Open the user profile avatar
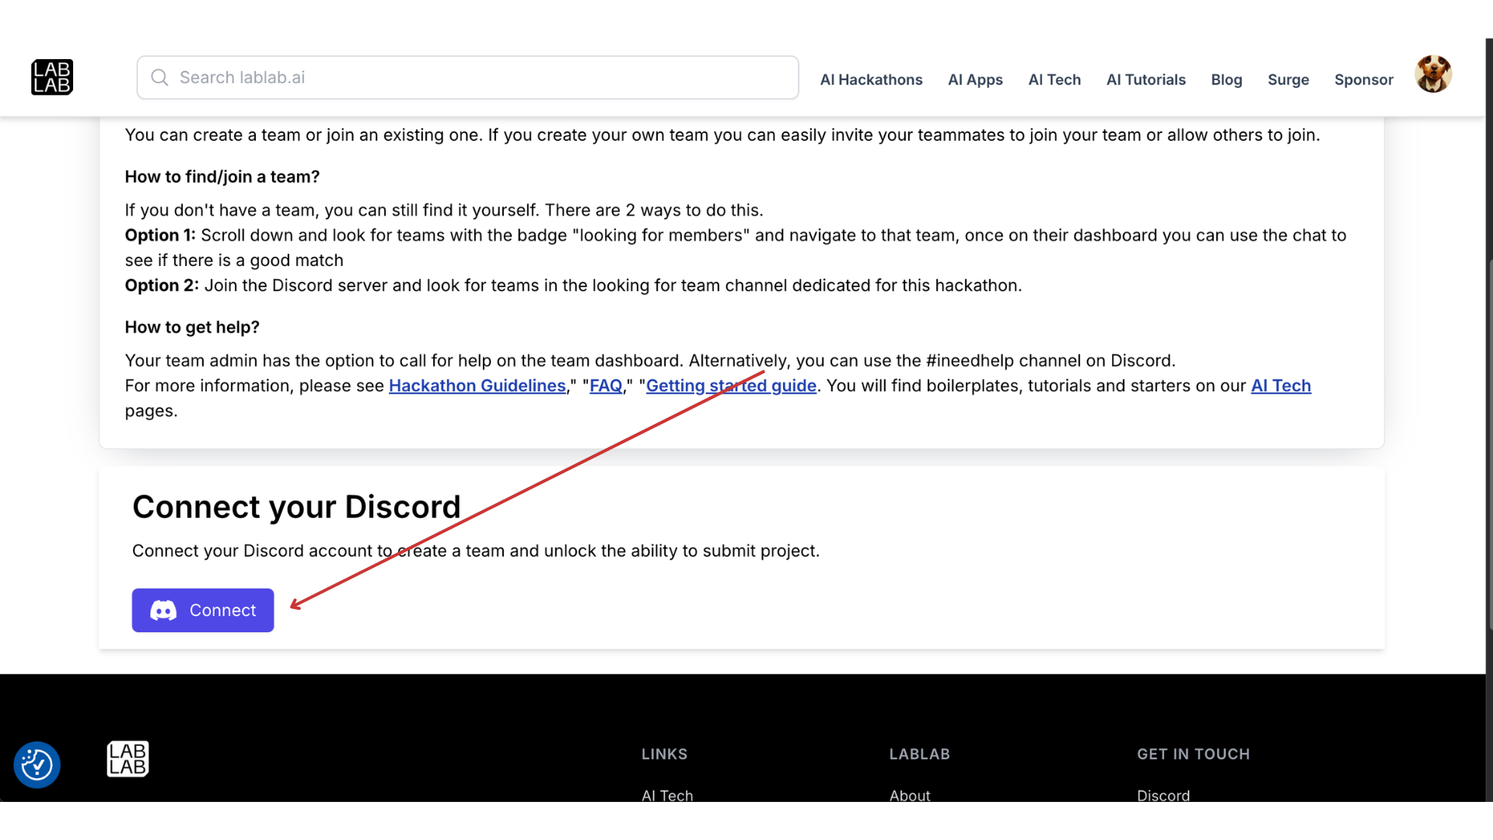1493x840 pixels. tap(1432, 75)
